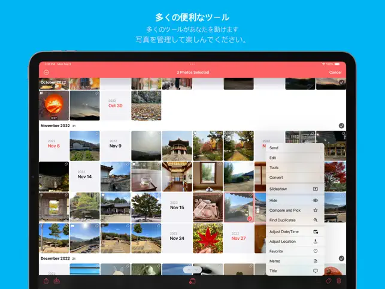The height and width of the screenshot is (289, 385).
Task: Select the Nov 27 date tile
Action: (239, 238)
